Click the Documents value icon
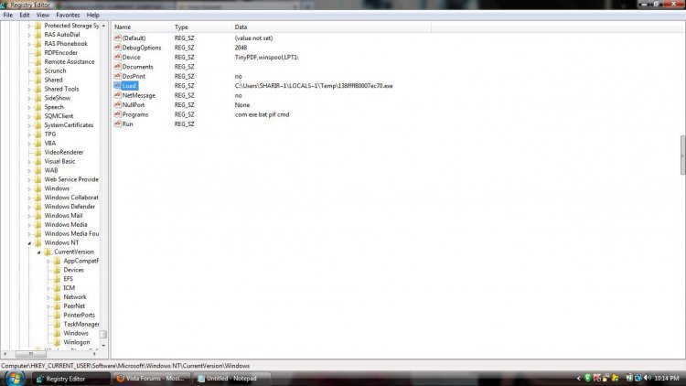This screenshot has height=386, width=686. coord(117,67)
